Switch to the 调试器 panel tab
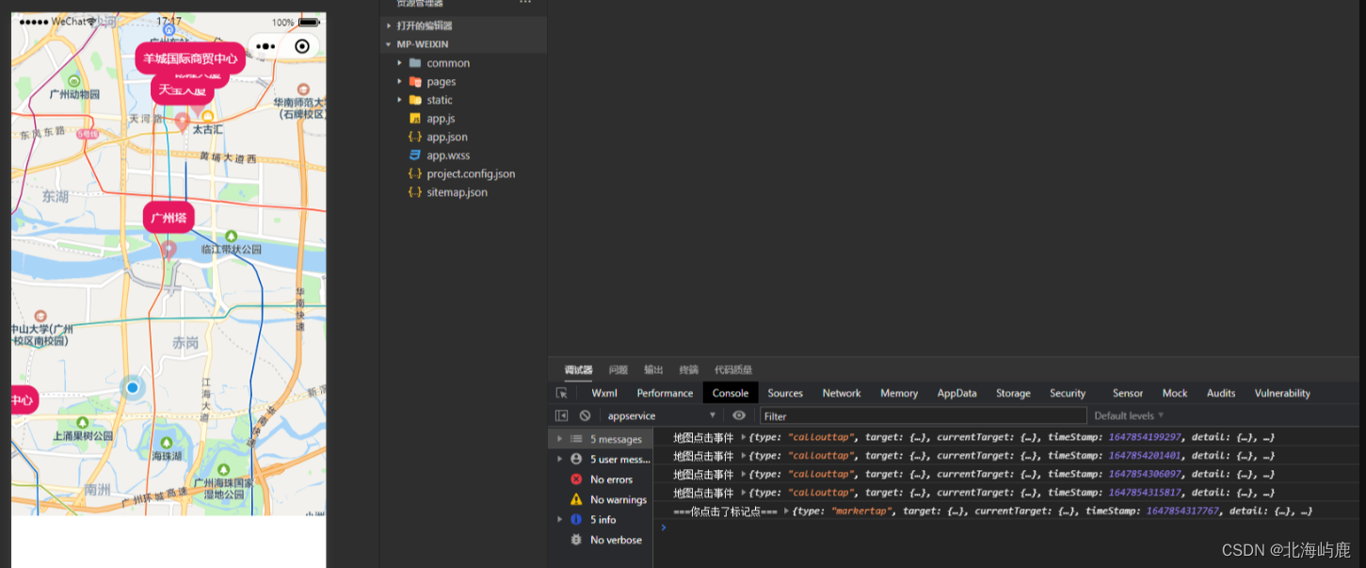This screenshot has width=1366, height=568. click(578, 370)
